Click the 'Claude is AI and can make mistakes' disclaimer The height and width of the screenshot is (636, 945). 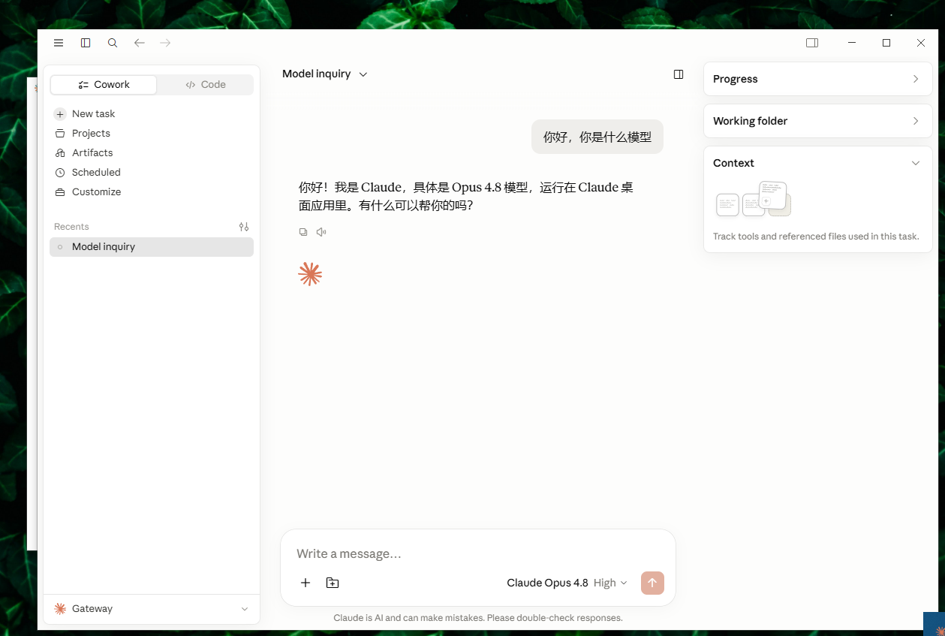(478, 618)
